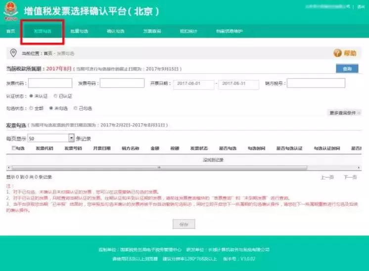The height and width of the screenshot is (271, 369).
Task: Click the blue 查询 button
Action: [x=347, y=69]
